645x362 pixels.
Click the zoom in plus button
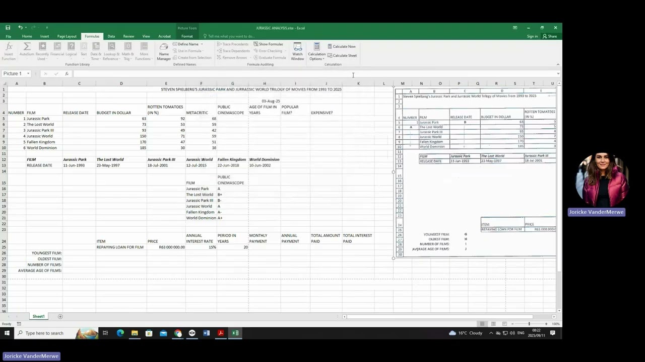click(x=546, y=324)
